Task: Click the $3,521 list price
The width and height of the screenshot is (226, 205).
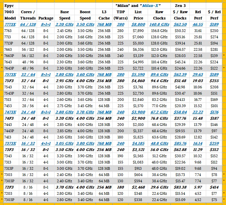Action: 138,150
